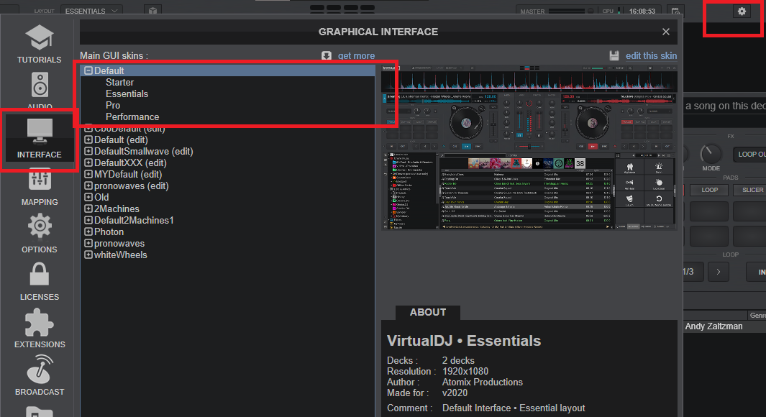Image resolution: width=766 pixels, height=417 pixels.
Task: Open the Broadcast section
Action: (40, 376)
